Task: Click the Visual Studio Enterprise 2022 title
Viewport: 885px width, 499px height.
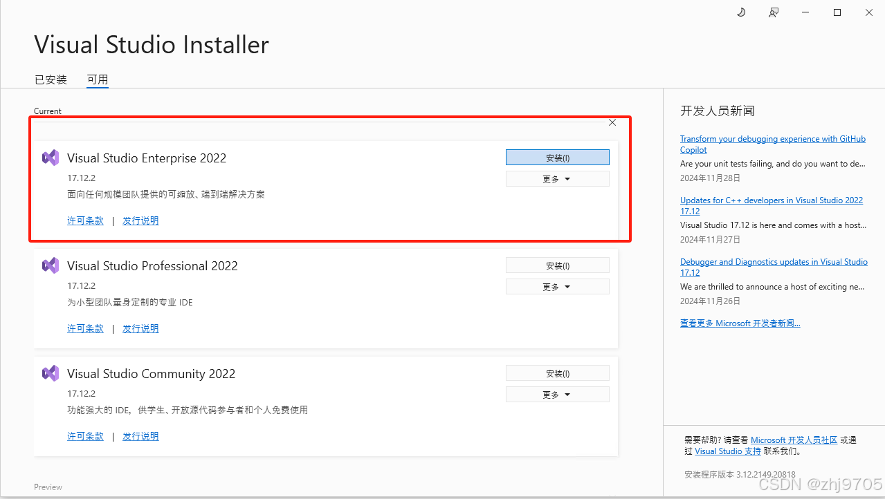Action: (x=147, y=158)
